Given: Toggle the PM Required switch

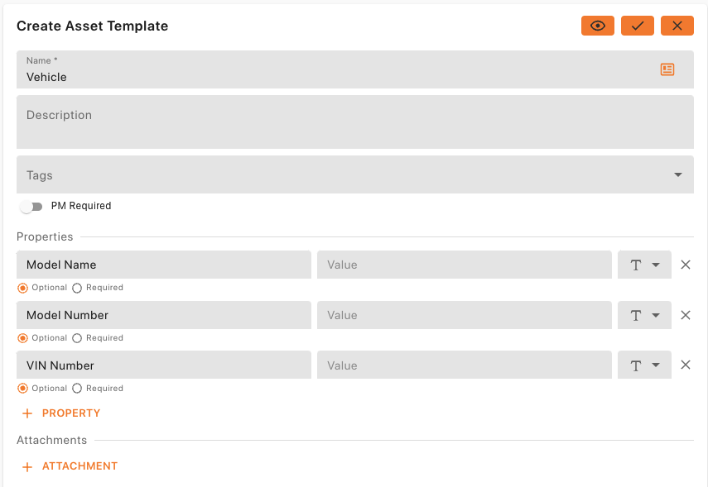Looking at the screenshot, I should click(31, 207).
